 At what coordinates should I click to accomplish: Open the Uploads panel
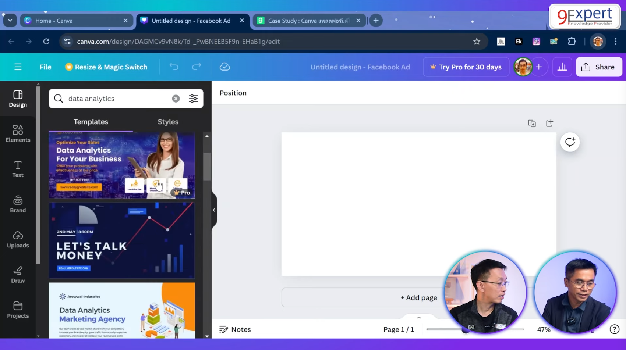17,240
